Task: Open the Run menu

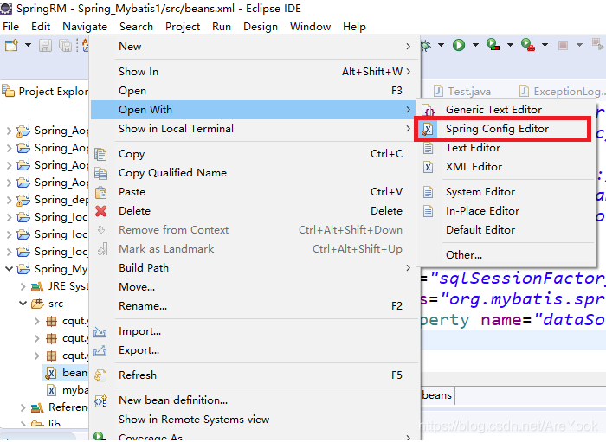Action: click(222, 27)
